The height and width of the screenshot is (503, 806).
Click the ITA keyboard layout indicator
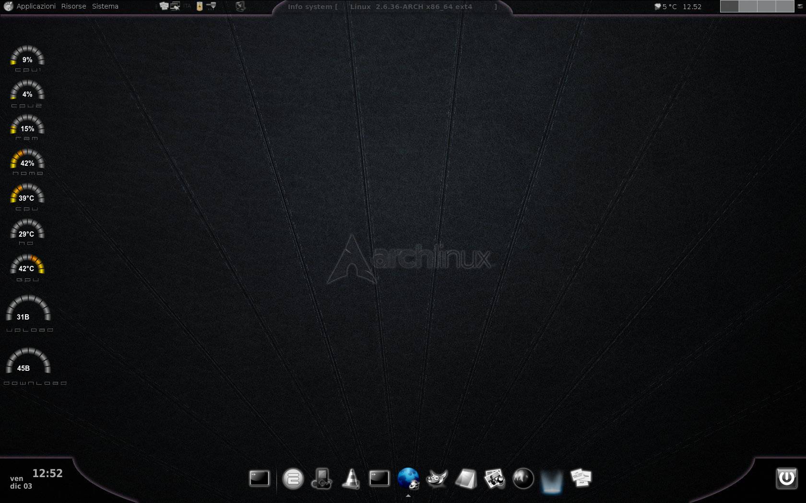(187, 6)
